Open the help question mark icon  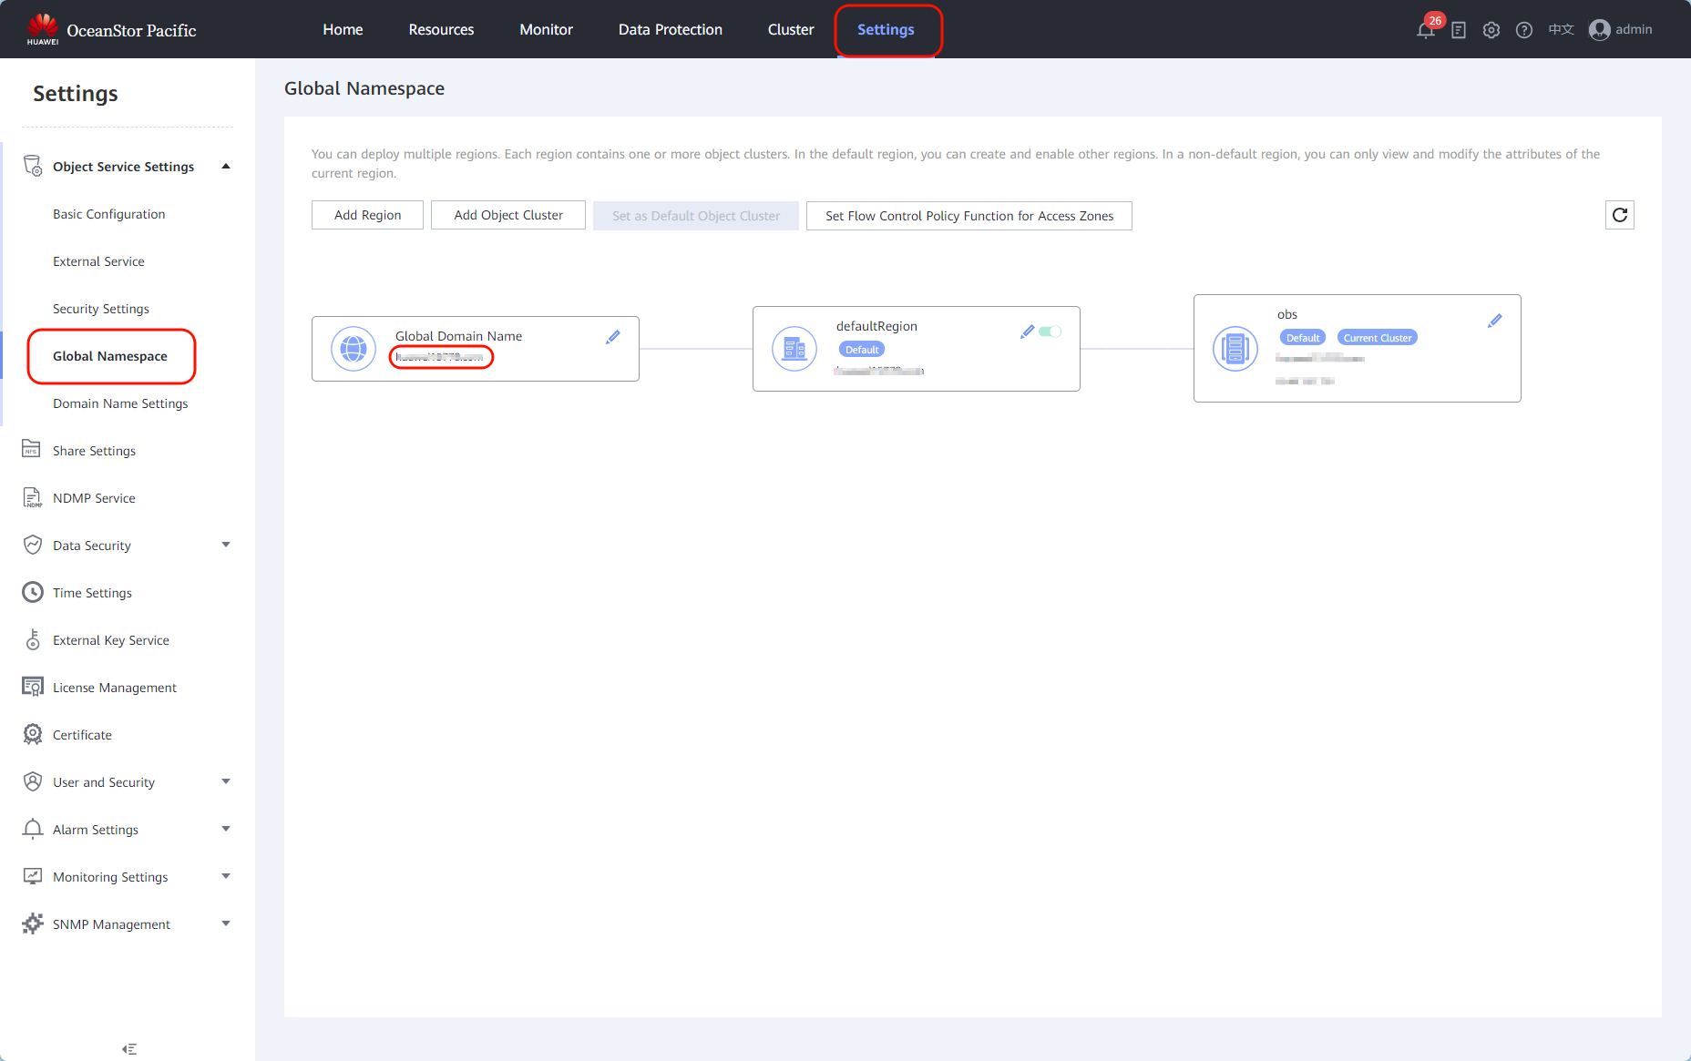(x=1524, y=30)
